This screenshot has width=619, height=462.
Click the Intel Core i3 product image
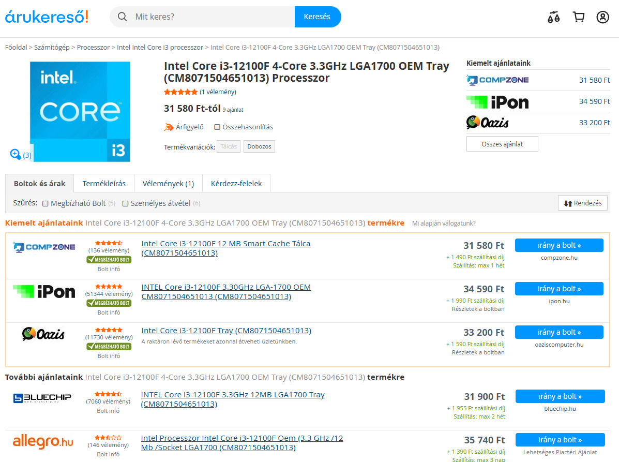coord(80,112)
